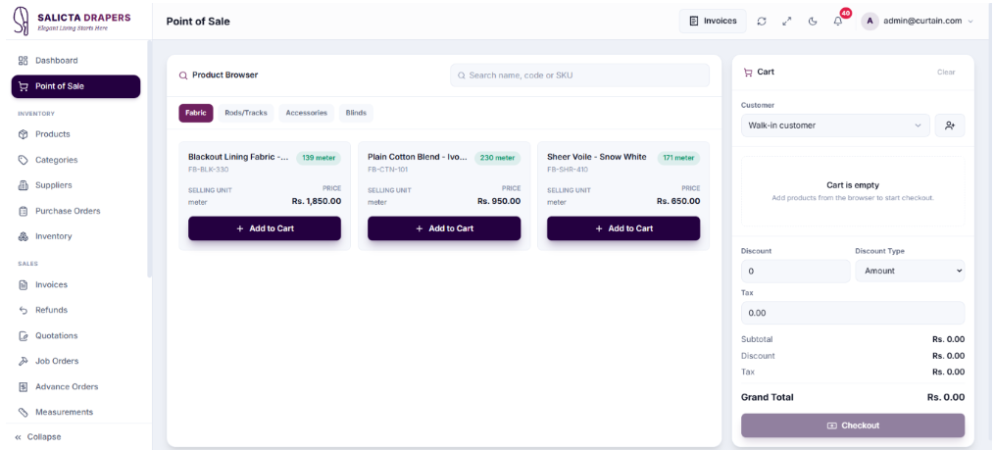Click the Job Orders wrench icon
994x450 pixels.
[x=24, y=361]
